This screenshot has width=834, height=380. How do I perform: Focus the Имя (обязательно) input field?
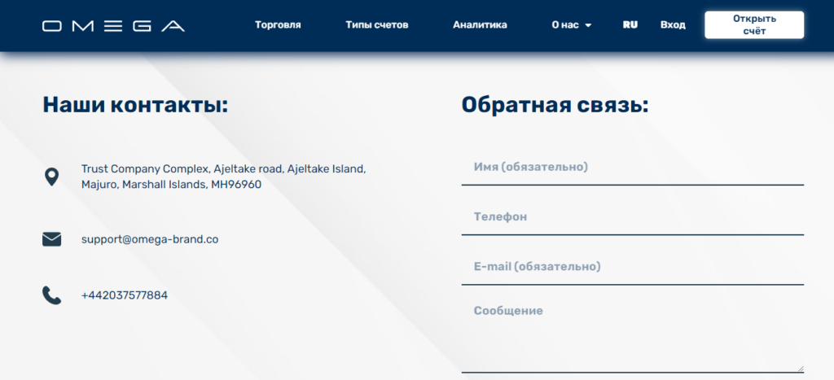tap(632, 168)
